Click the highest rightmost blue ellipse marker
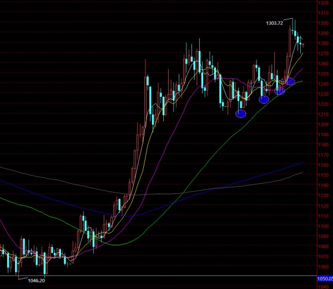 290,81
